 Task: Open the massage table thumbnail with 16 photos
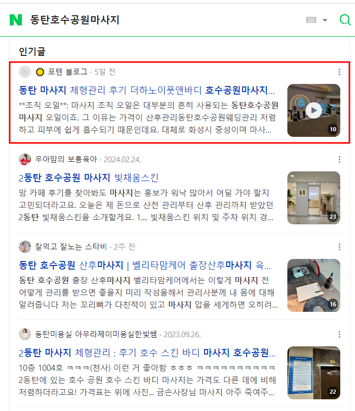[x=314, y=285]
